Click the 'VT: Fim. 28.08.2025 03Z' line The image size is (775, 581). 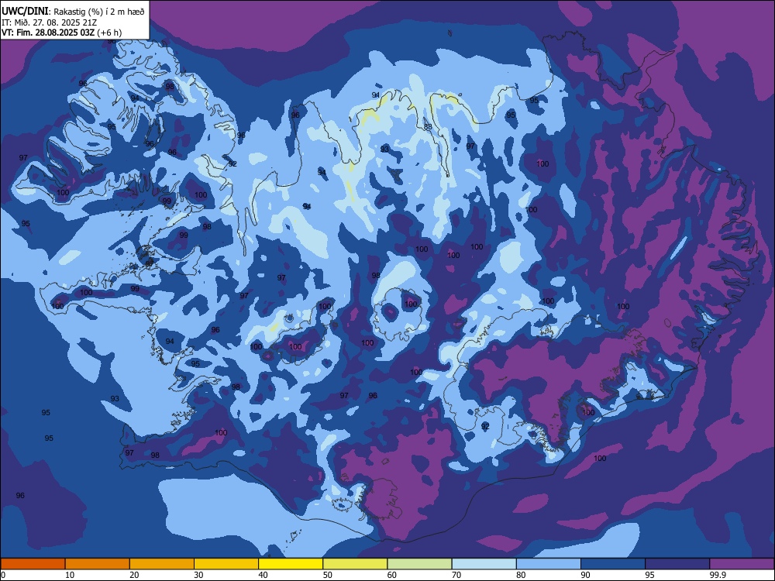(x=48, y=33)
